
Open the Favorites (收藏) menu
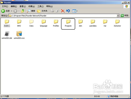coord(31,6)
